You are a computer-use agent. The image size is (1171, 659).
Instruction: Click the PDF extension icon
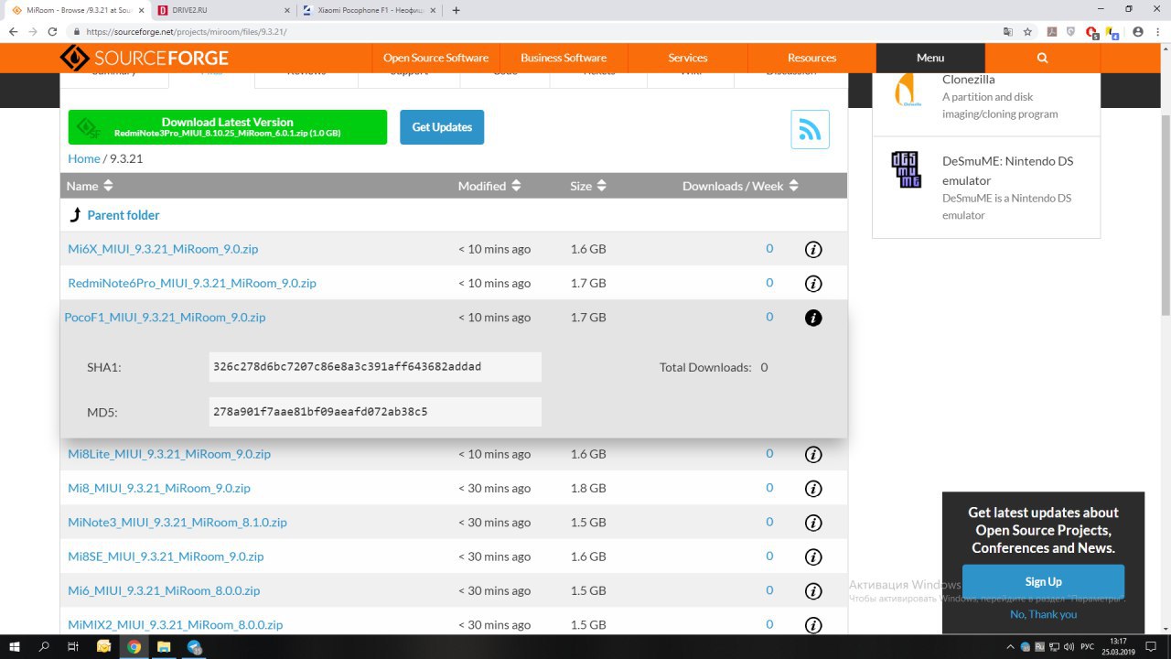(1052, 31)
